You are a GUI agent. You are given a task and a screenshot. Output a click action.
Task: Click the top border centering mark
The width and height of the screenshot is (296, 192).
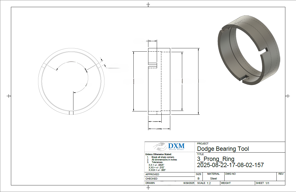coord(148,5)
